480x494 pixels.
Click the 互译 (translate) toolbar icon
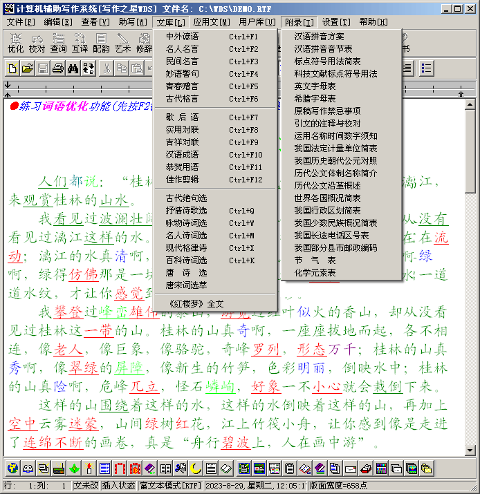[x=80, y=43]
